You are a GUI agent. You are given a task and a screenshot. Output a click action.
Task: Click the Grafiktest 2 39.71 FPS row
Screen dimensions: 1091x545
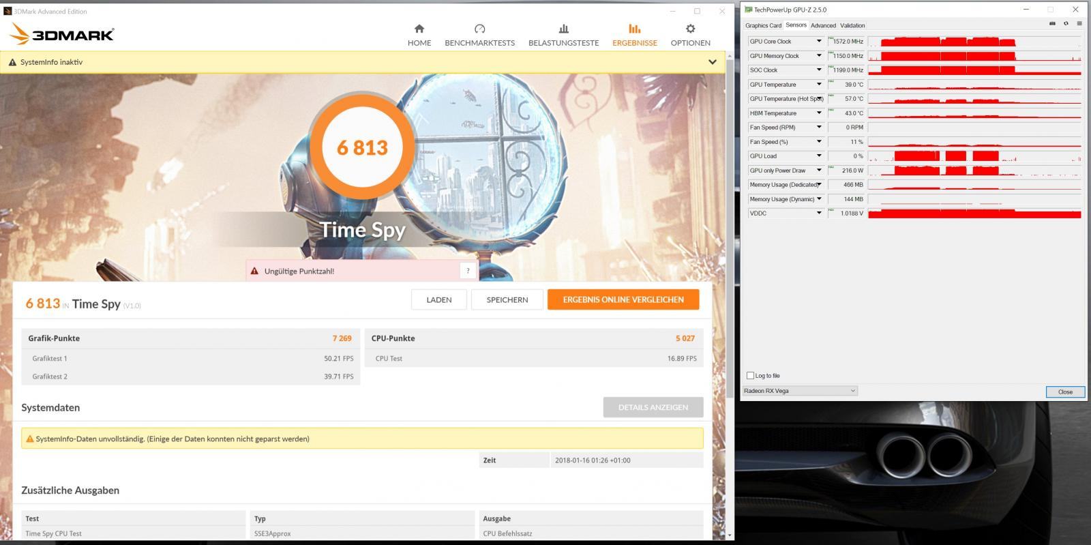pyautogui.click(x=191, y=377)
